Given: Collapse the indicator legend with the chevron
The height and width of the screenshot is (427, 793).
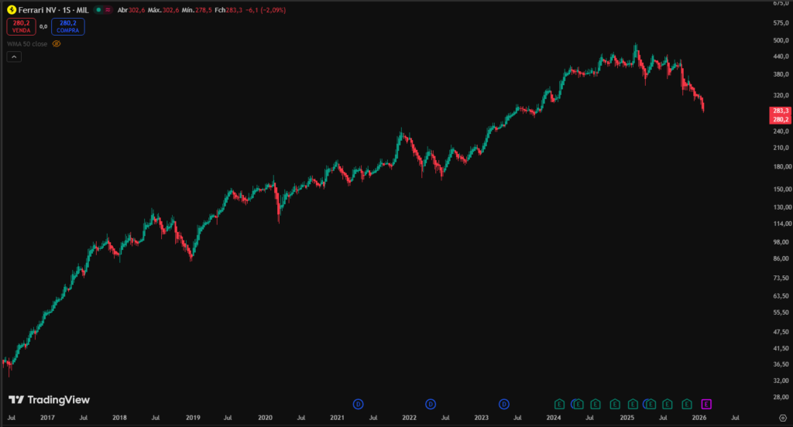Looking at the screenshot, I should 15,56.
